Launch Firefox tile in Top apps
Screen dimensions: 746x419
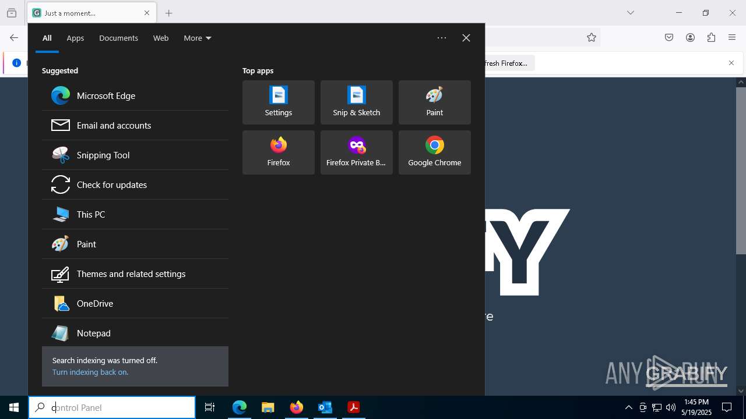(x=279, y=152)
